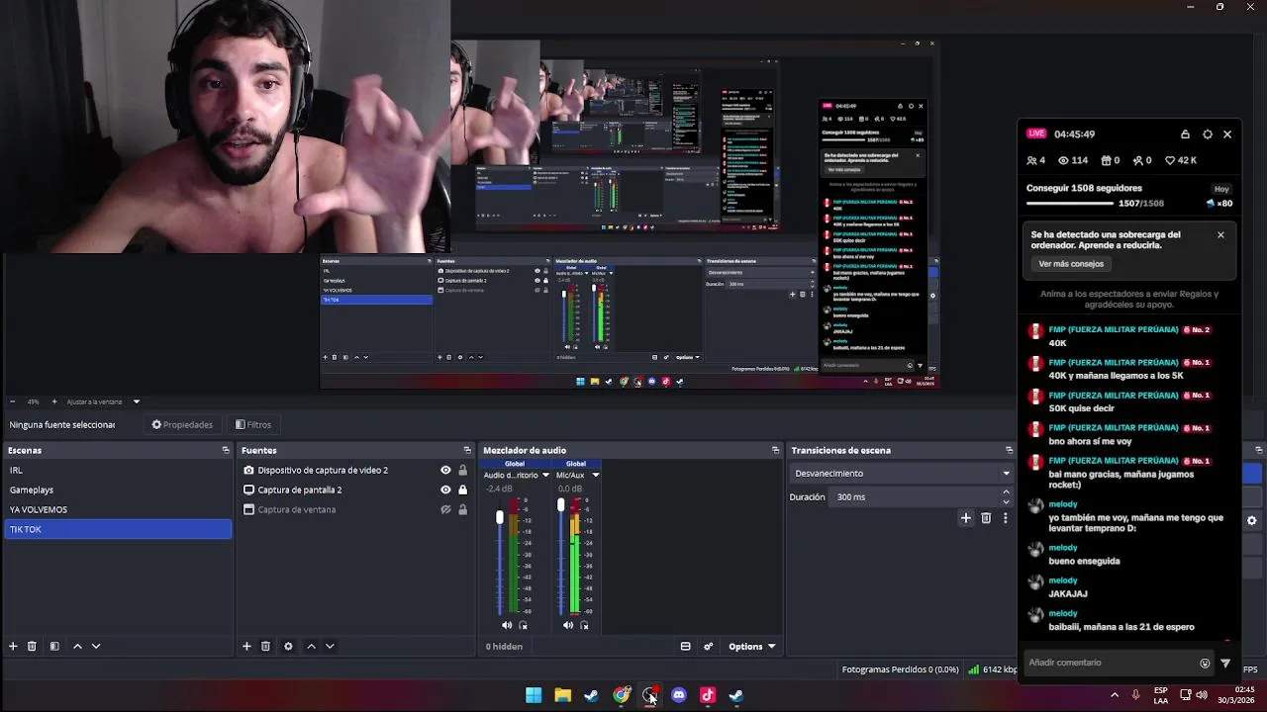
Task: Open the mixer Options dropdown
Action: pos(751,646)
